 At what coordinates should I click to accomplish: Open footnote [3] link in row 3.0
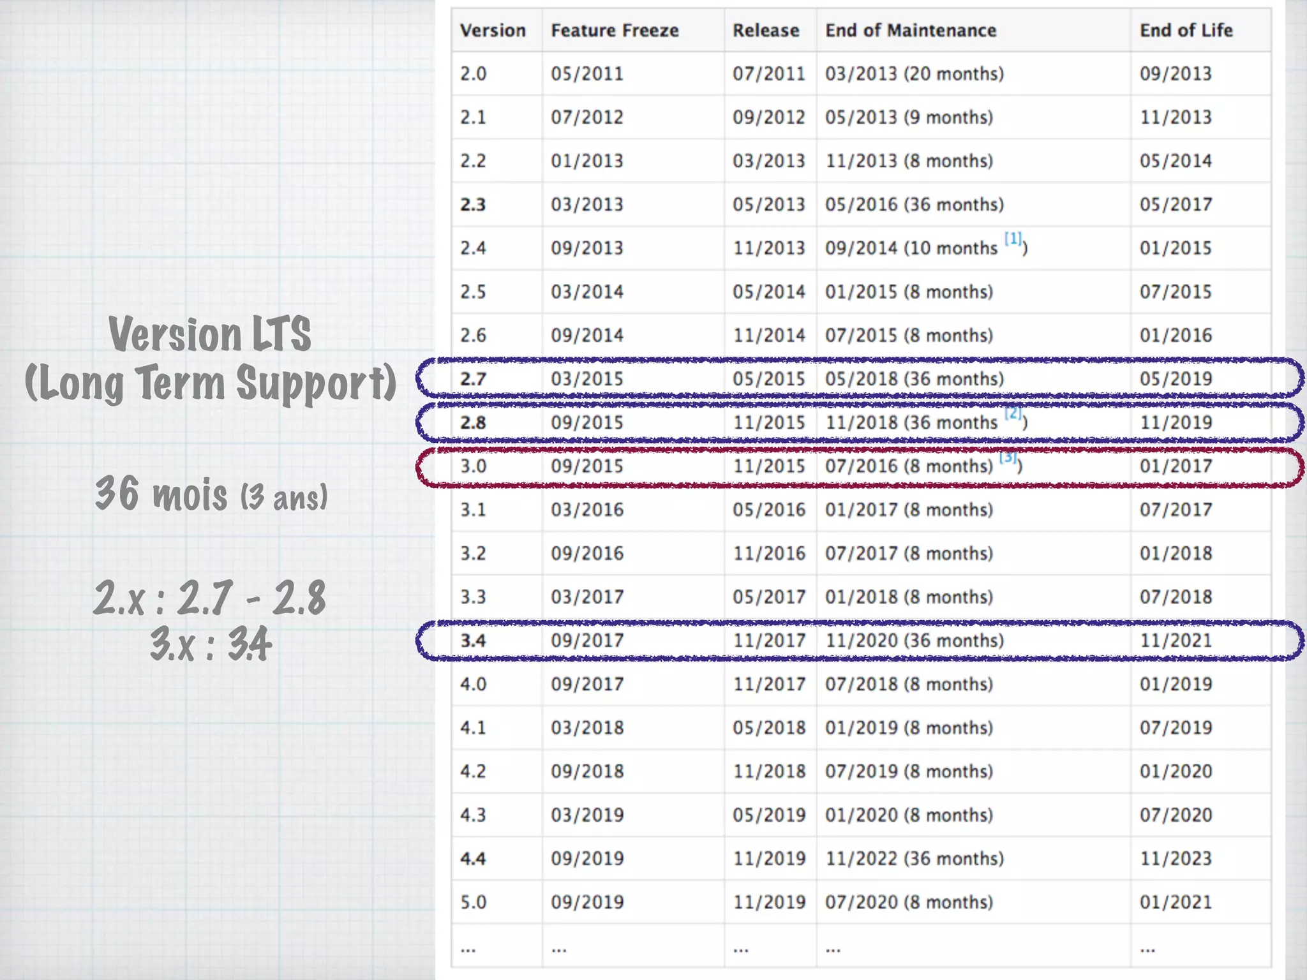click(1008, 457)
